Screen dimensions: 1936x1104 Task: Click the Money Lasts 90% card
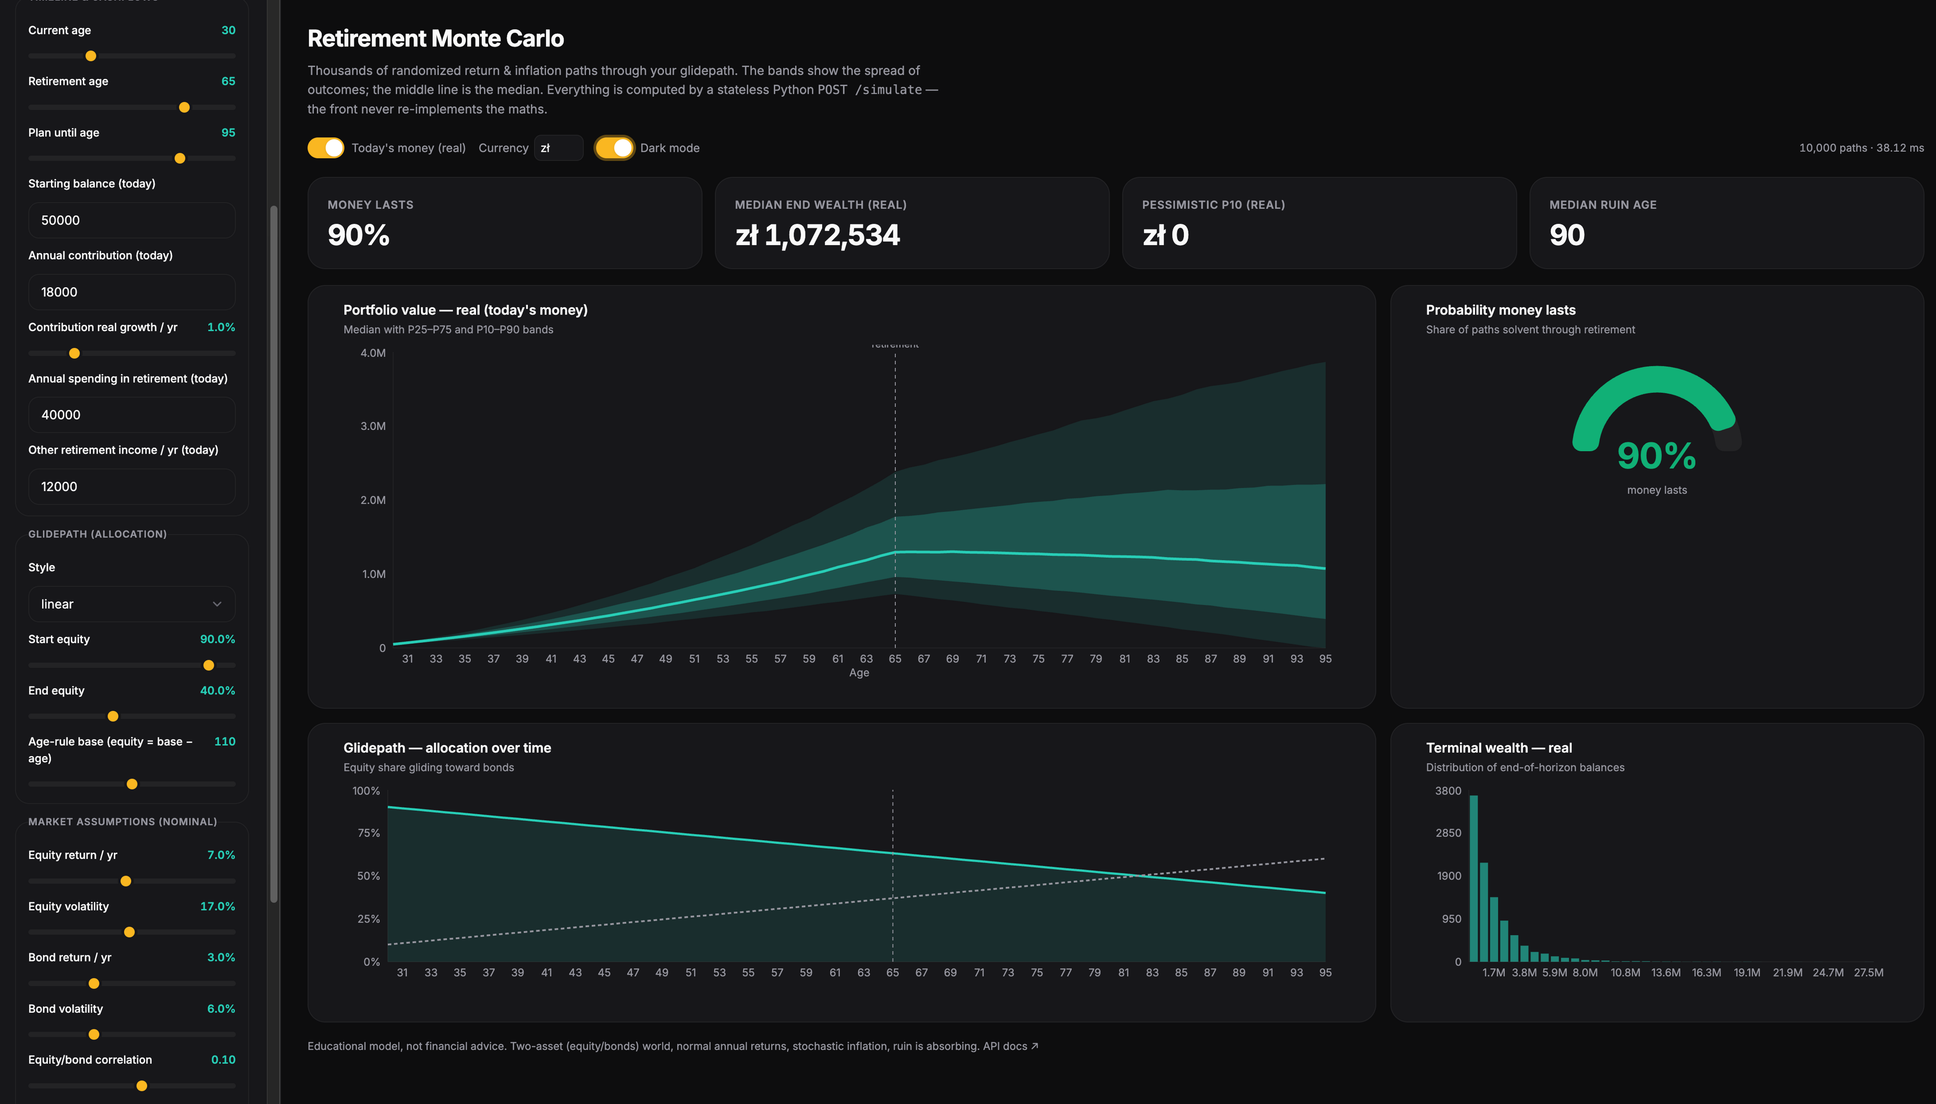tap(504, 223)
